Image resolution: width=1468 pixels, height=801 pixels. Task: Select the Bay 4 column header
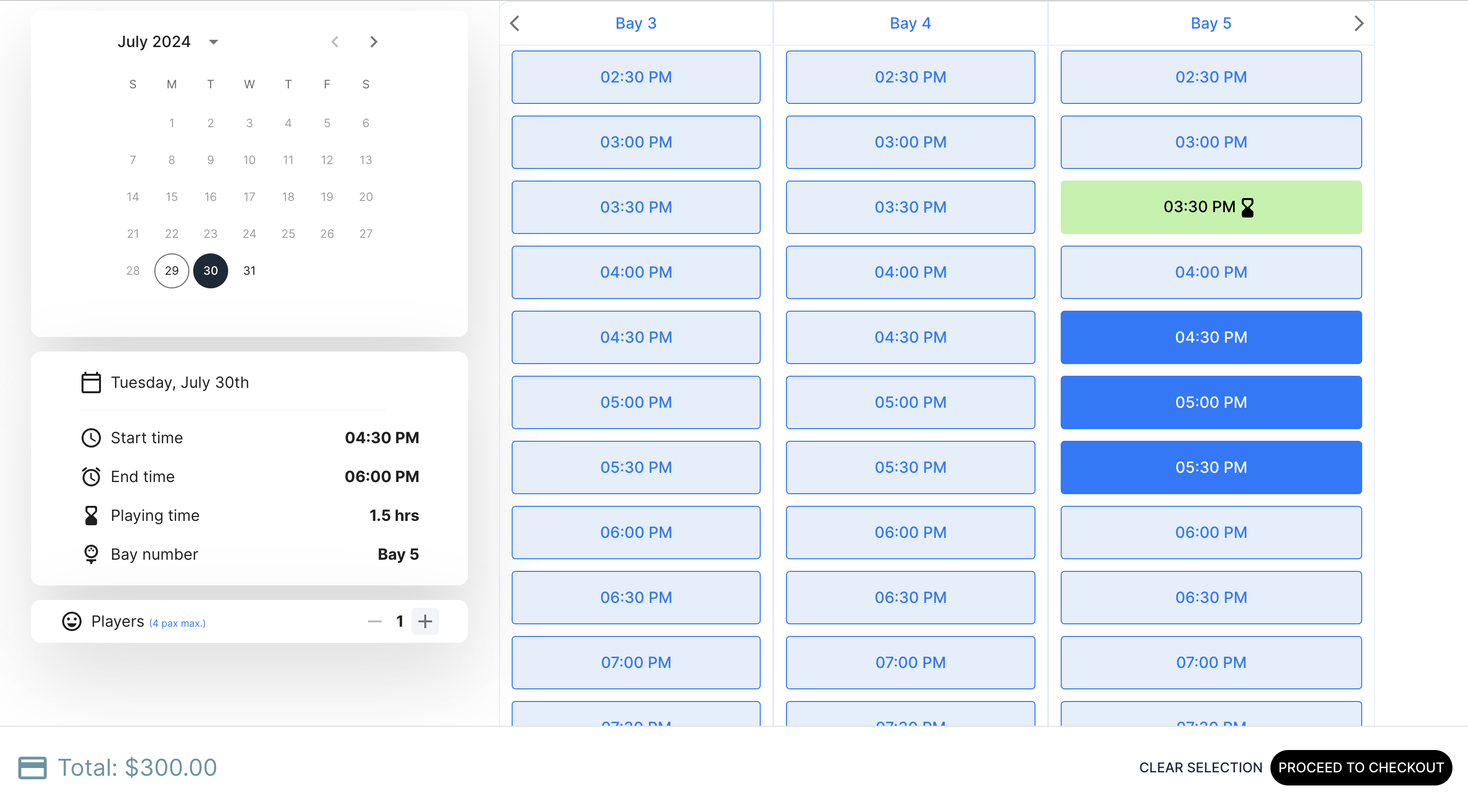910,23
